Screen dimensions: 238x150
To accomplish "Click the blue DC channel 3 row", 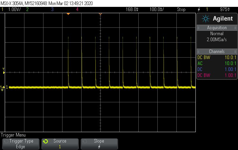I will tap(217, 69).
